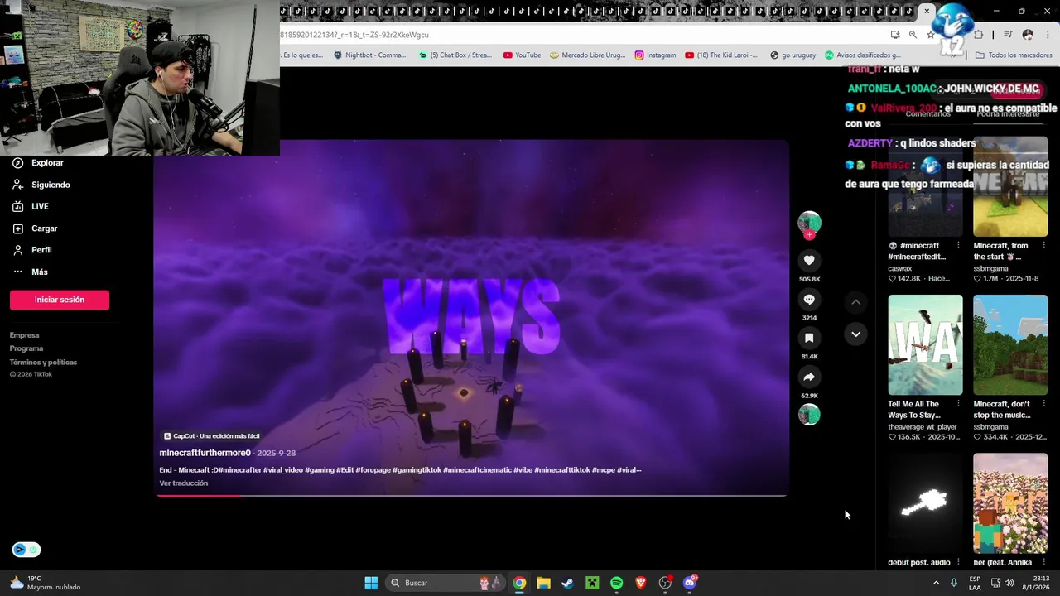Click the taskbar Buscar search box

pyautogui.click(x=445, y=583)
